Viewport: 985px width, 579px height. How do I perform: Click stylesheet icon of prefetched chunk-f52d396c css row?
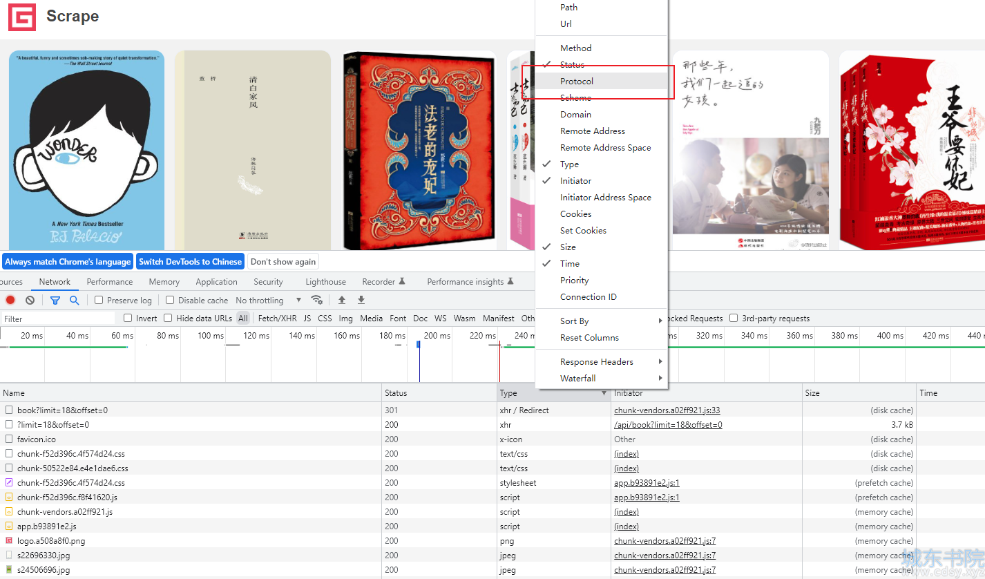click(9, 482)
